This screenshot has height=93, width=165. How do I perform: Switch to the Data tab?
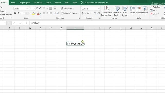(48, 3)
